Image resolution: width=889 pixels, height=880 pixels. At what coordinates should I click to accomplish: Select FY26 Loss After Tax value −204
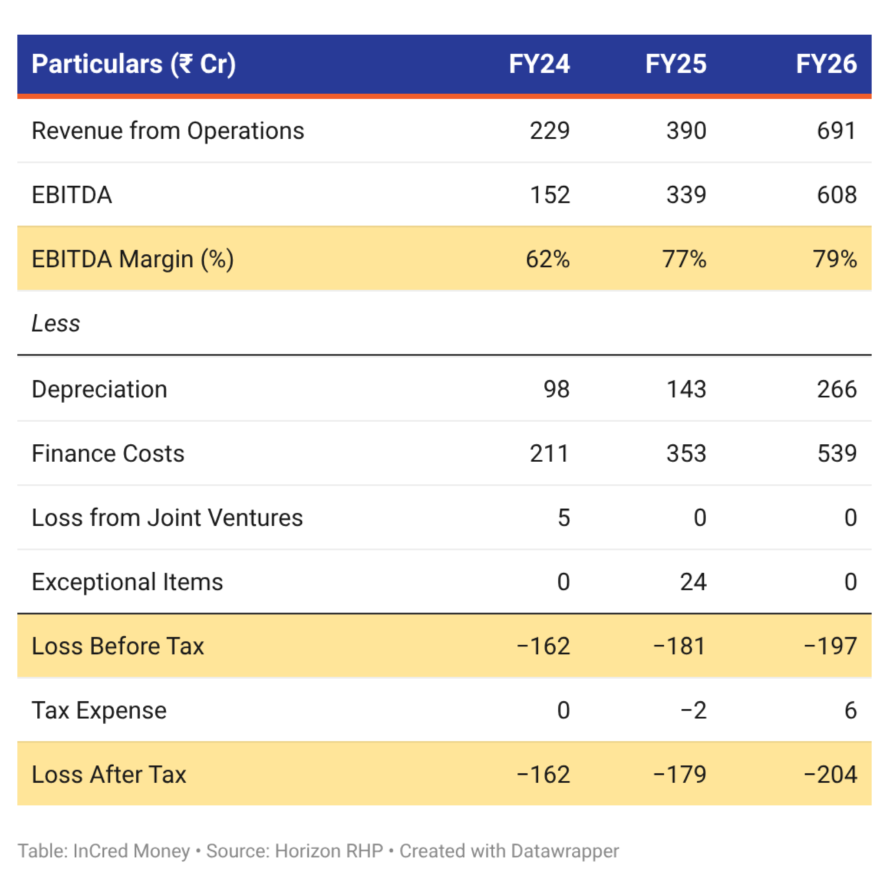830,774
